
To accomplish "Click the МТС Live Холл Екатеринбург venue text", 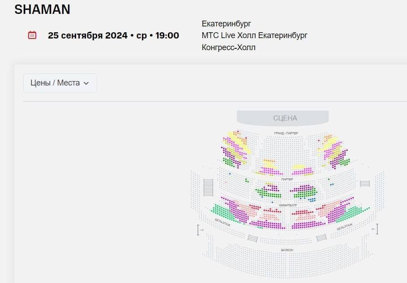I will tap(254, 35).
